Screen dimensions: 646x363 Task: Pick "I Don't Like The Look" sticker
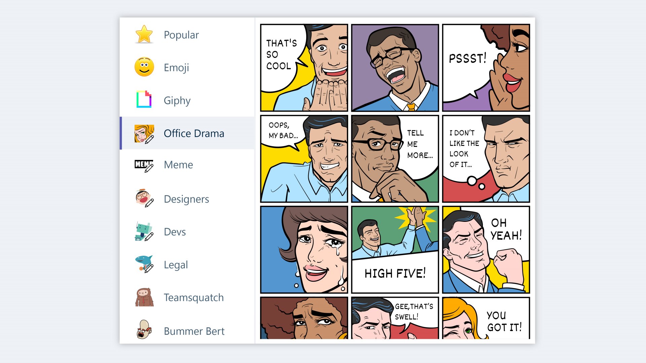pos(486,159)
